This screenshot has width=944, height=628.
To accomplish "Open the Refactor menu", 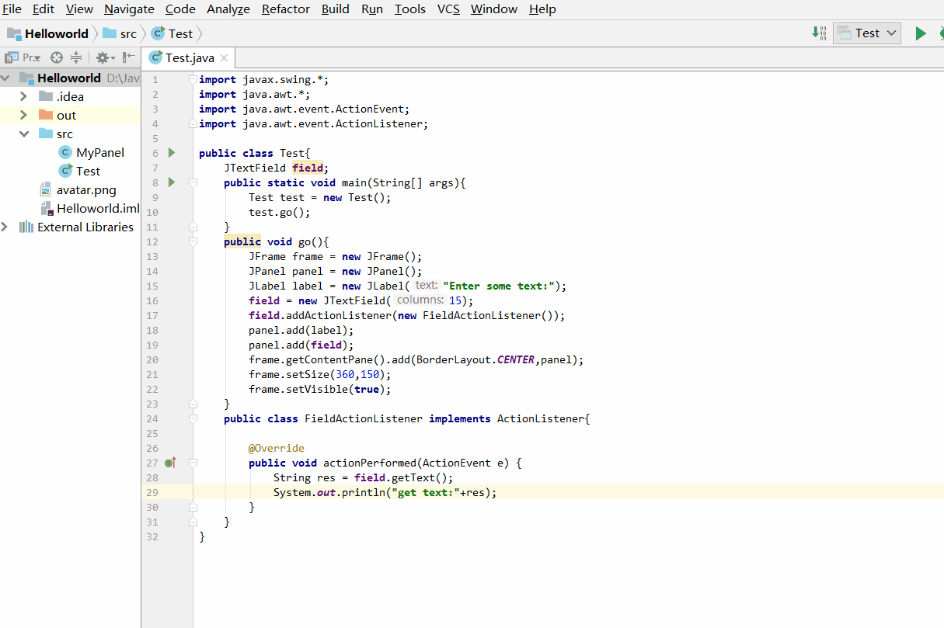I will tap(286, 9).
